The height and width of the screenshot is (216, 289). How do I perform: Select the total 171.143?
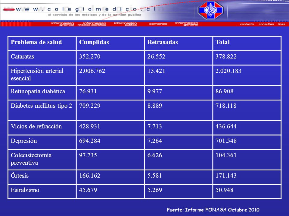(226, 175)
